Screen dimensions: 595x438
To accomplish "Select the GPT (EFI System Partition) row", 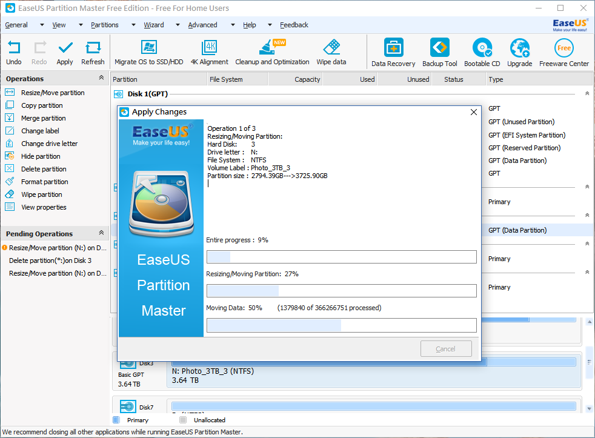I will [527, 134].
